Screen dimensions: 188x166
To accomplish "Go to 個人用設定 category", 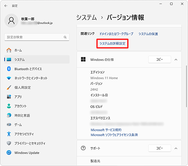I will (37, 87).
